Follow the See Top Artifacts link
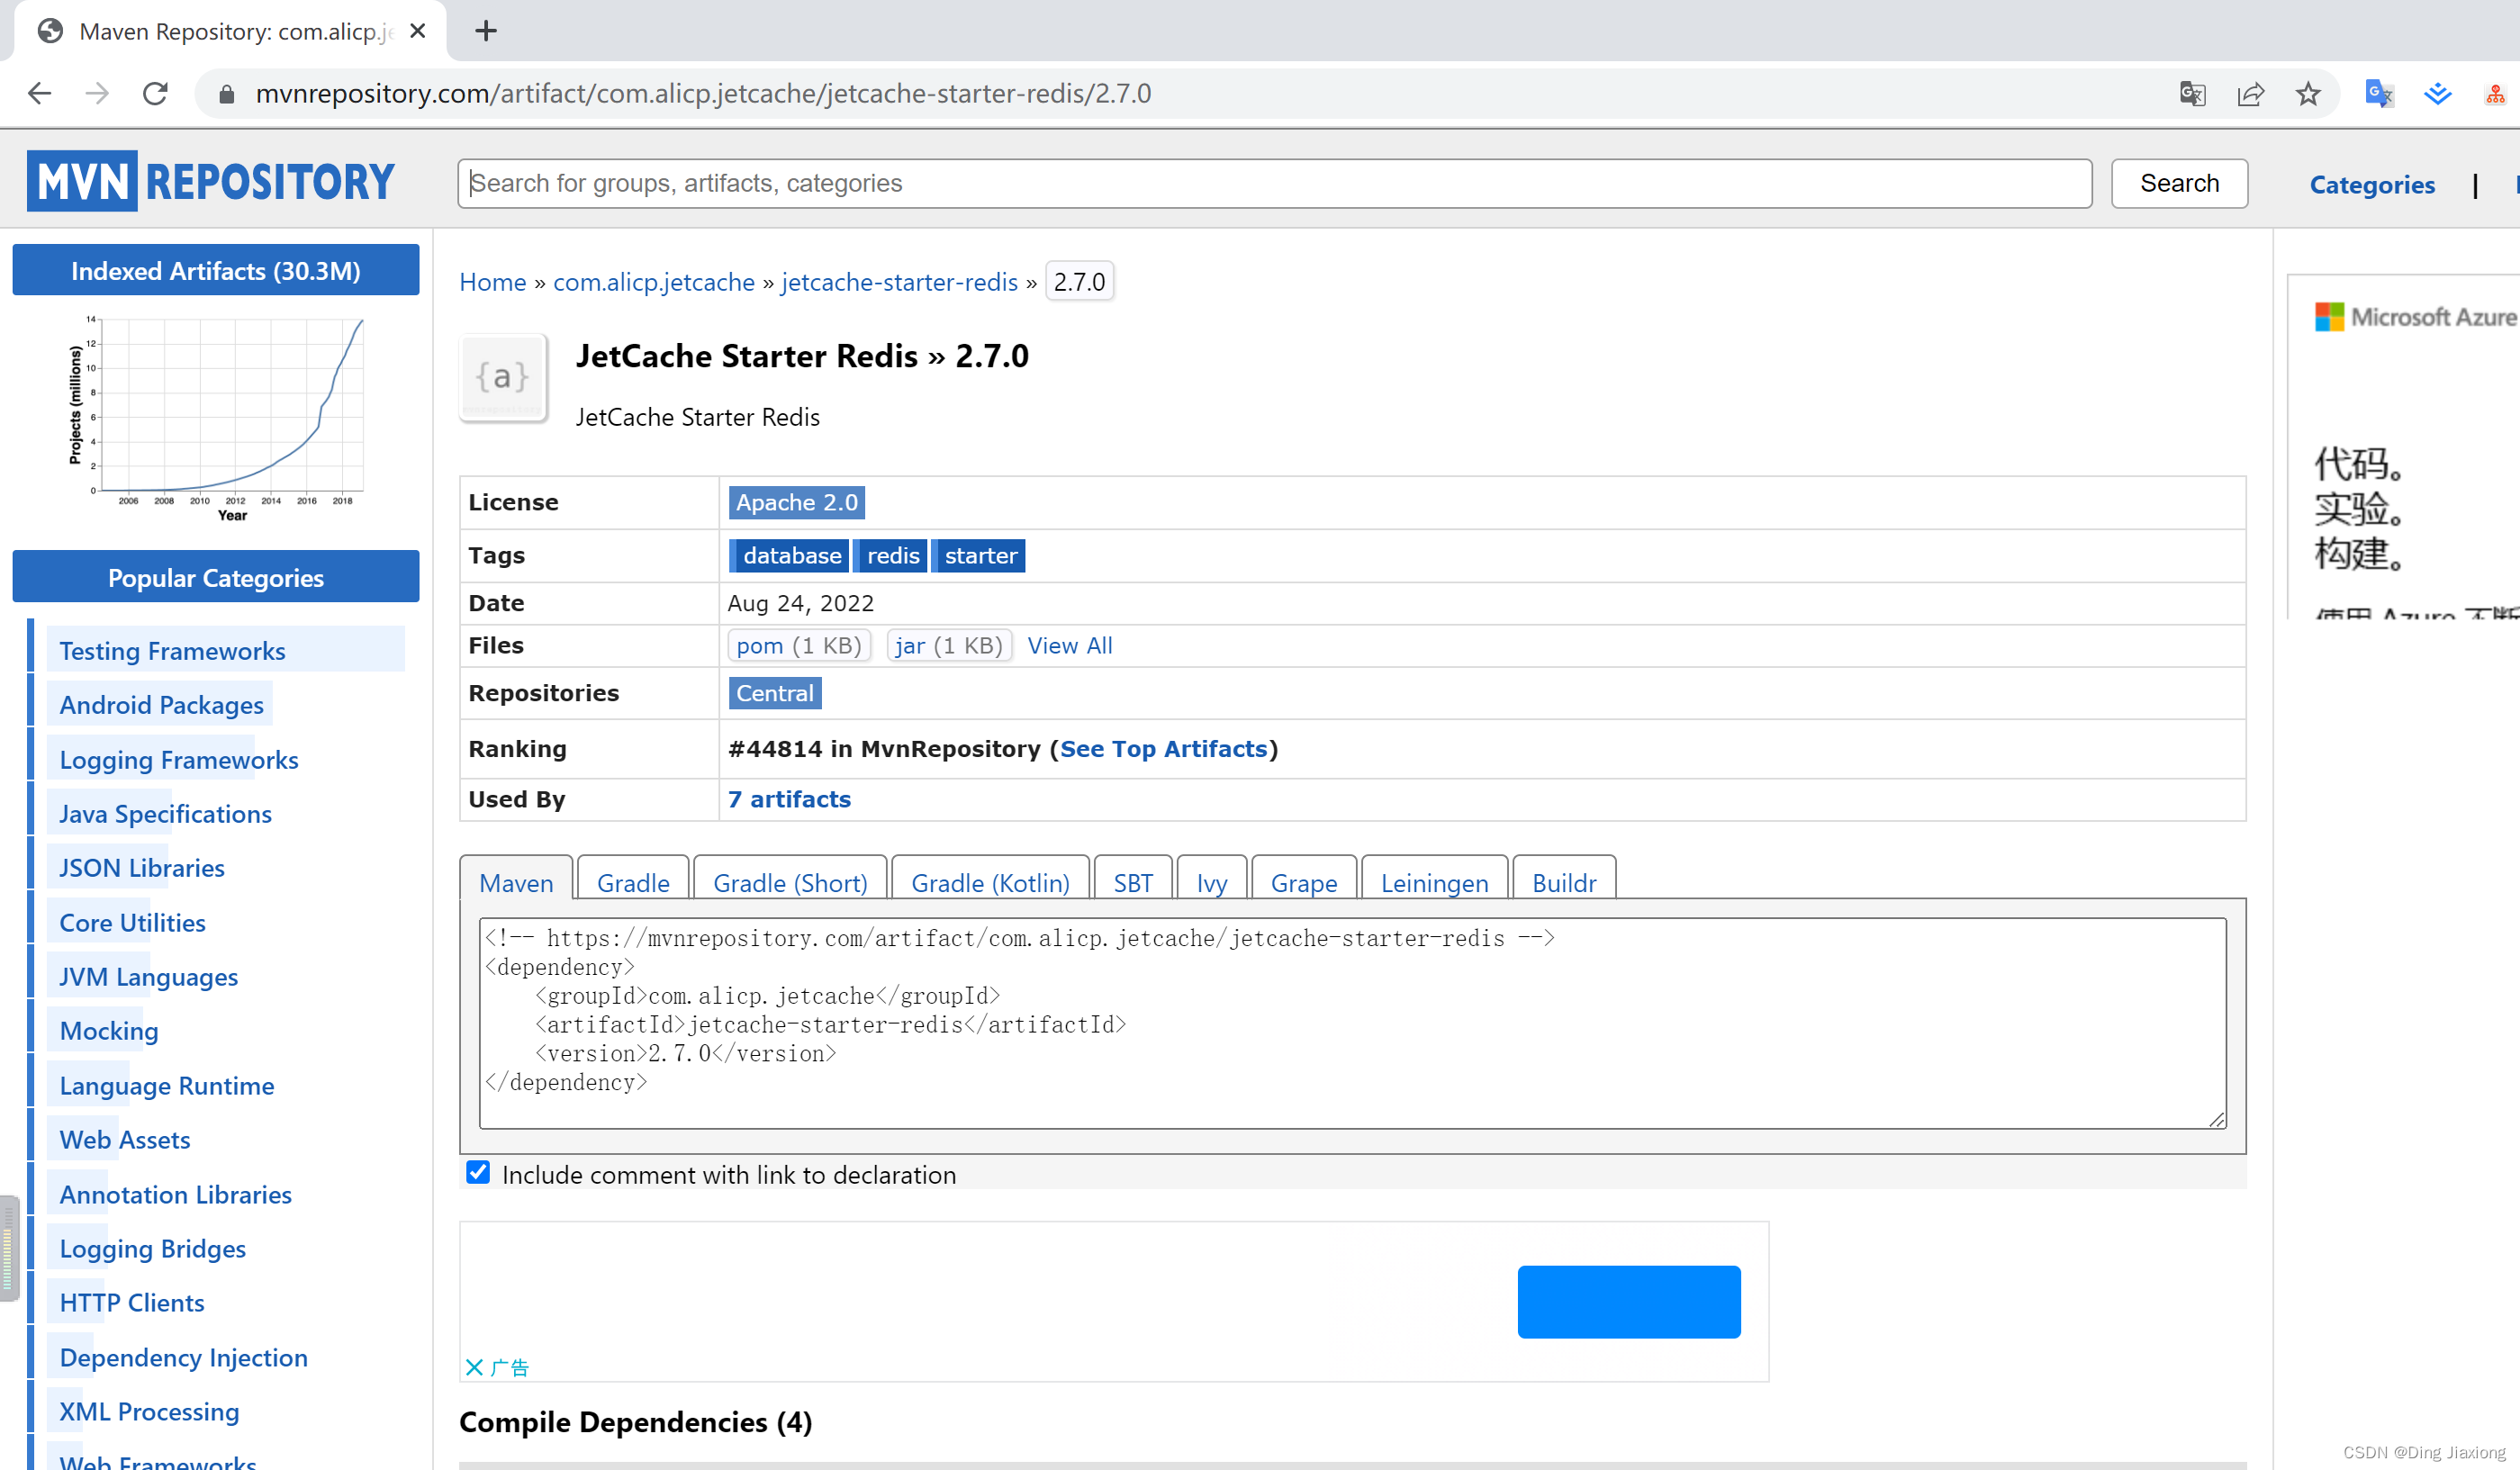 (x=1163, y=748)
